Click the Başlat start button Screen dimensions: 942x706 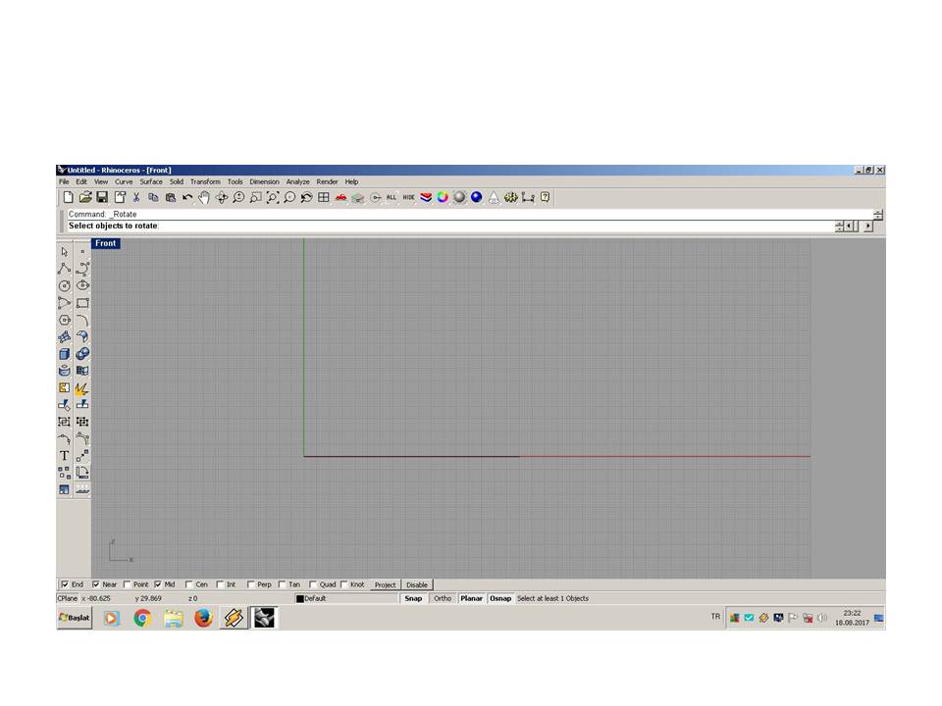tap(75, 618)
